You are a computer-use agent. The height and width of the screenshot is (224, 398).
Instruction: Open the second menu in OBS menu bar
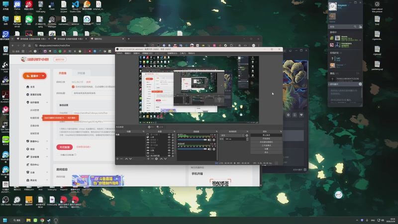[128, 53]
